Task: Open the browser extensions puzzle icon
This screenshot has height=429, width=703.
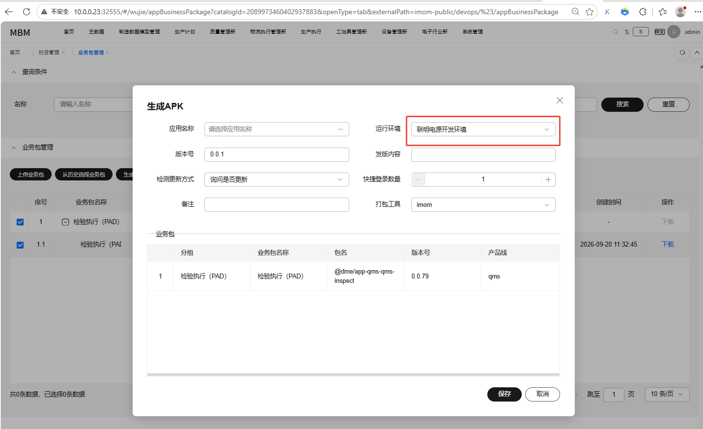Action: pyautogui.click(x=643, y=12)
